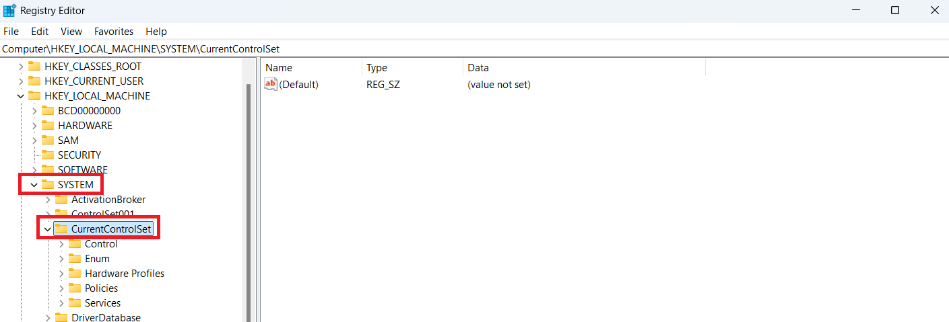Select the ControlSet001 key label
The image size is (949, 322).
tap(103, 214)
